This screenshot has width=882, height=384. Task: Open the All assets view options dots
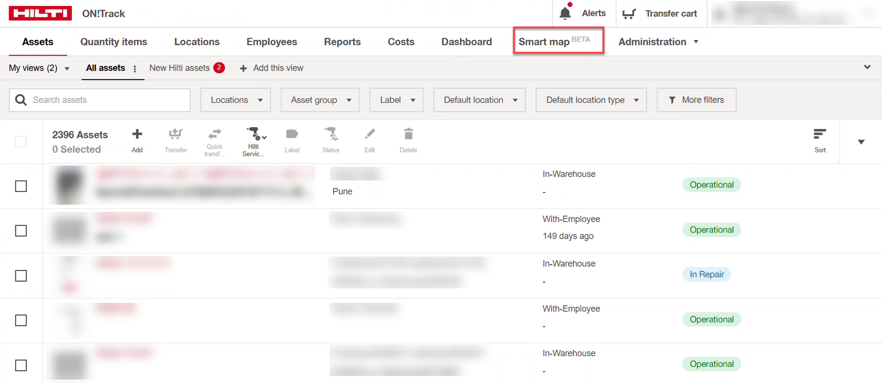click(x=135, y=68)
